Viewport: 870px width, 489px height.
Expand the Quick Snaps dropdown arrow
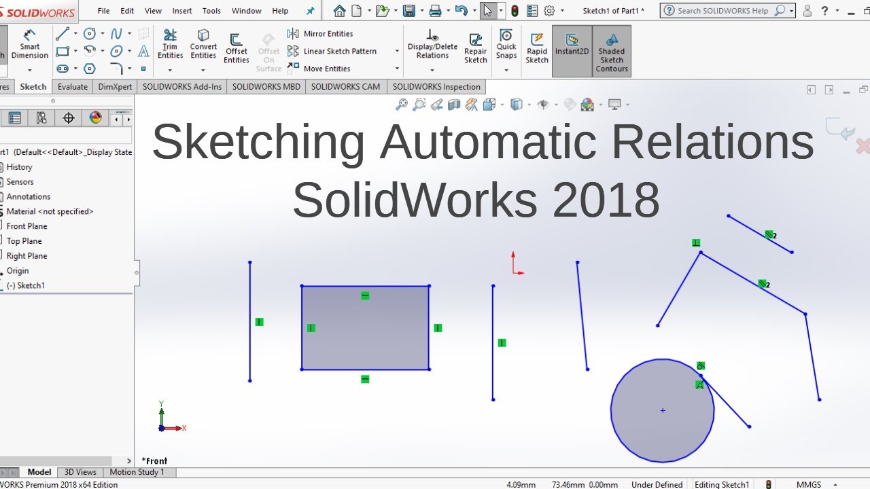(x=506, y=69)
